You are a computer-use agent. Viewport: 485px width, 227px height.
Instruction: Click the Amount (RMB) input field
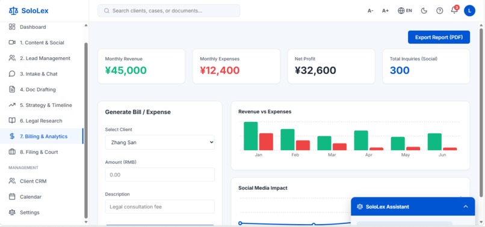tap(160, 175)
